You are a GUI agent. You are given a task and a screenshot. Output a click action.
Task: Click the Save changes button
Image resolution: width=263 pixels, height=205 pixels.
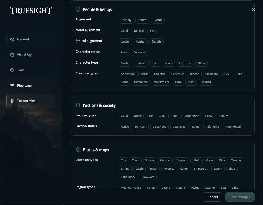240,197
